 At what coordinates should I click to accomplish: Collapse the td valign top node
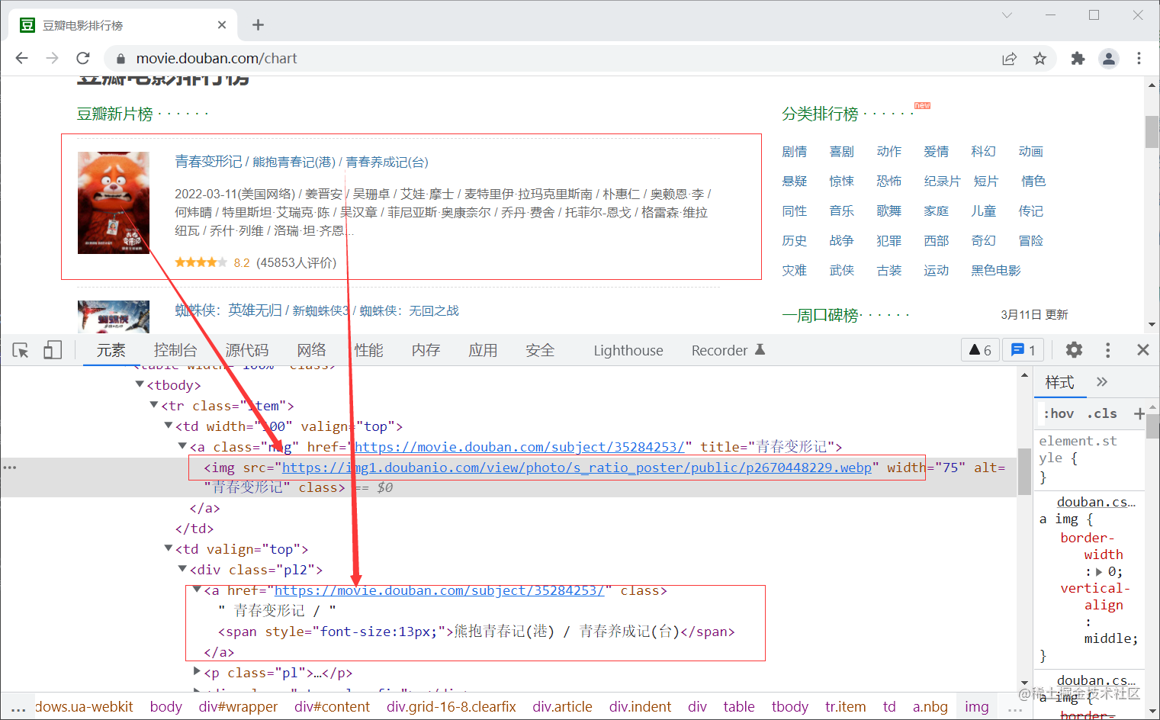pos(169,548)
